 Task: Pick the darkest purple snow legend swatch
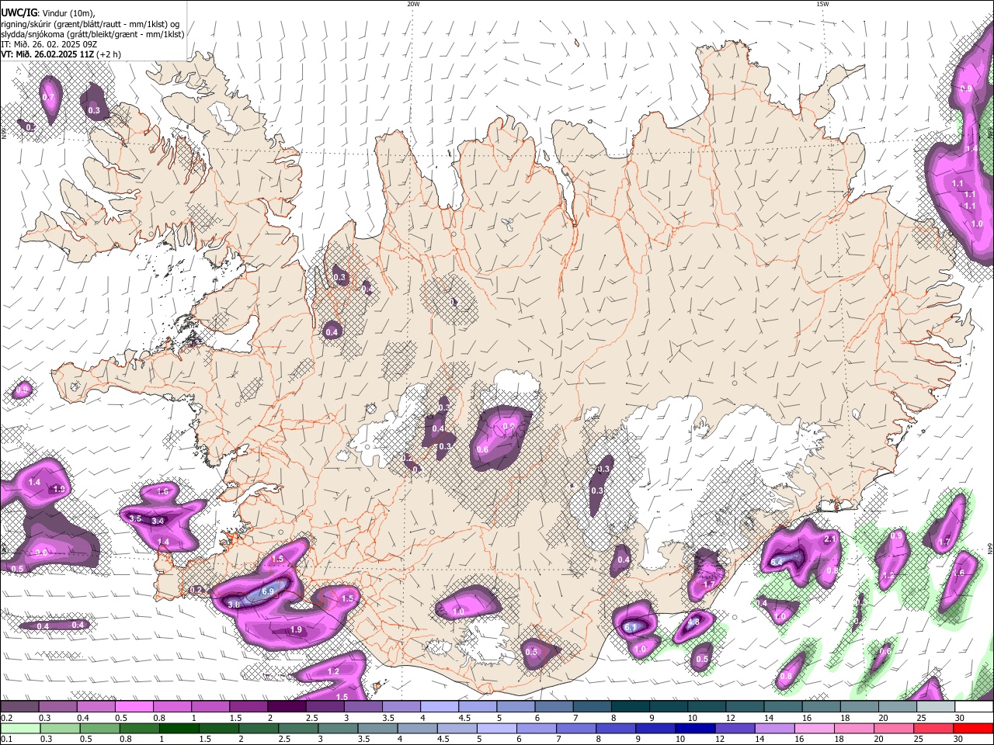287,707
